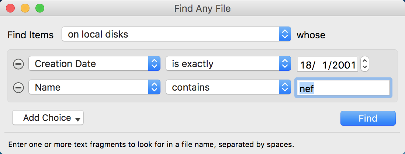Remove the Name search criterion
Screen dimensions: 405x154
pos(18,88)
